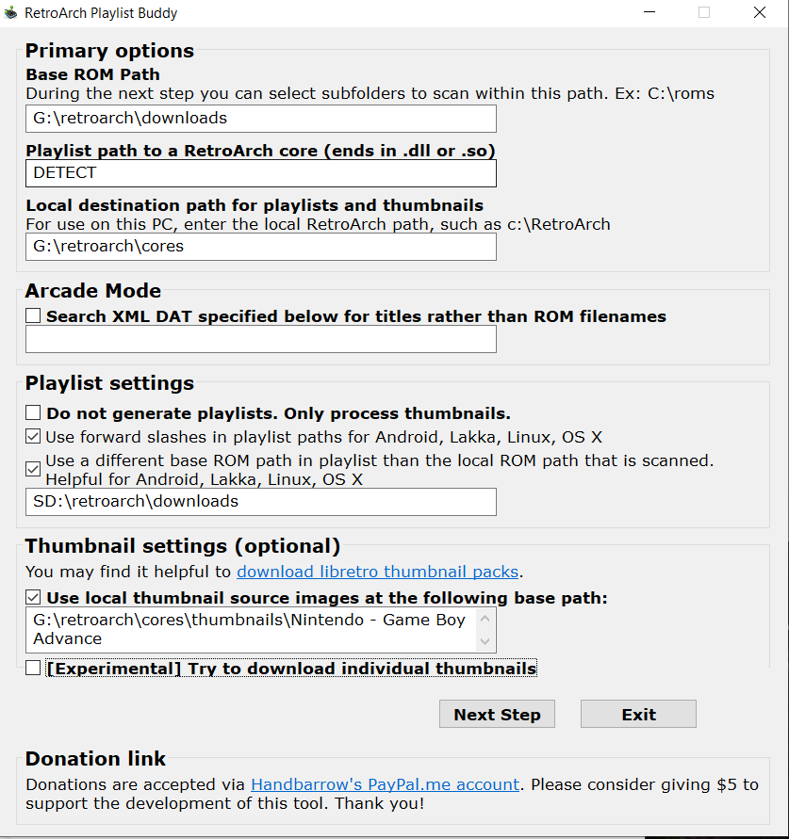Uncheck Use local thumbnail source images
Image resolution: width=789 pixels, height=839 pixels.
33,597
